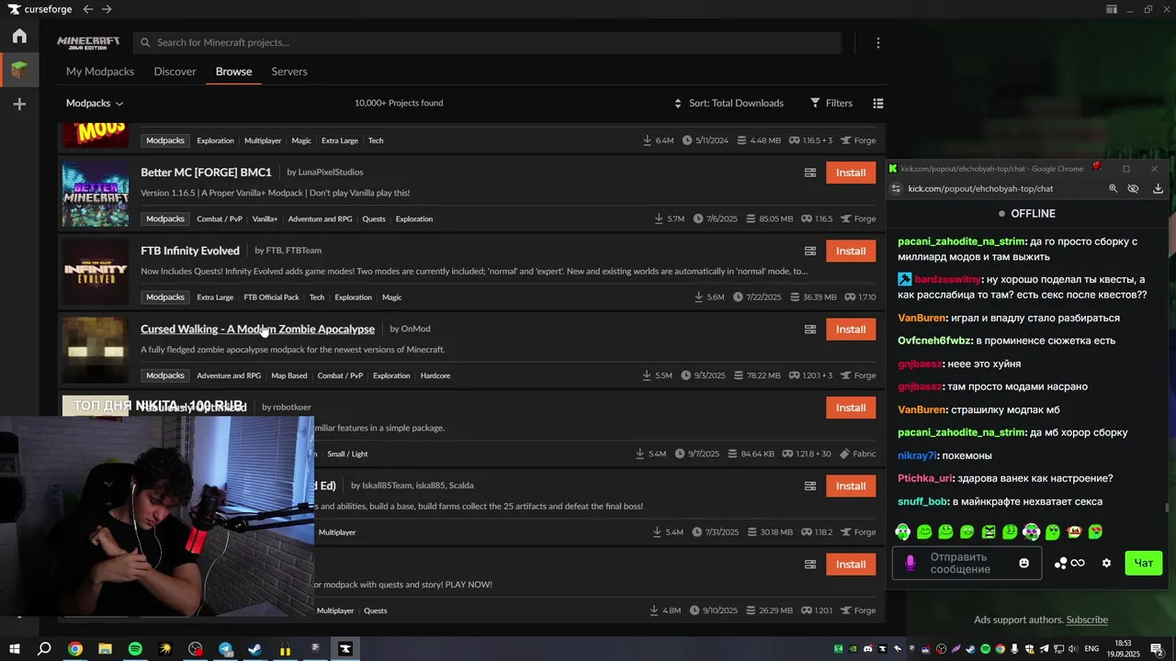
Task: Focus the Search for Minecraft projects field
Action: (x=487, y=42)
